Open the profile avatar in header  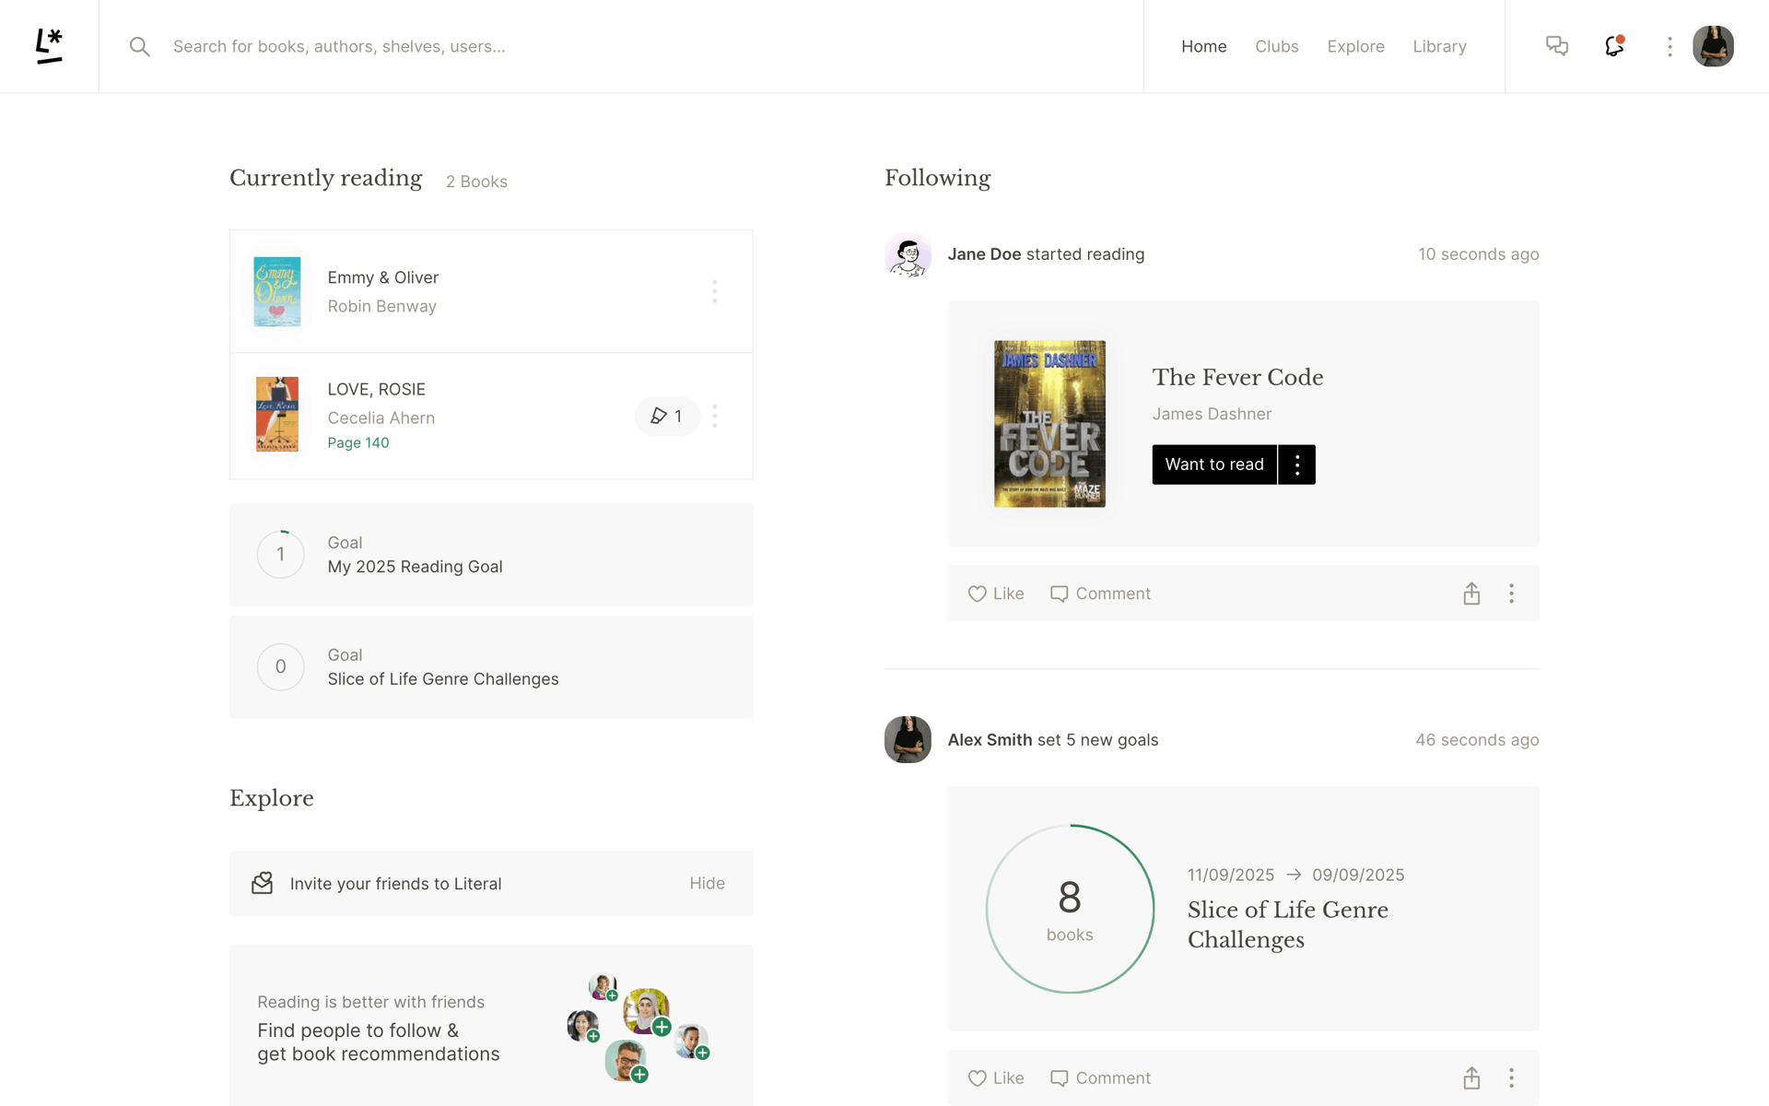[1713, 46]
